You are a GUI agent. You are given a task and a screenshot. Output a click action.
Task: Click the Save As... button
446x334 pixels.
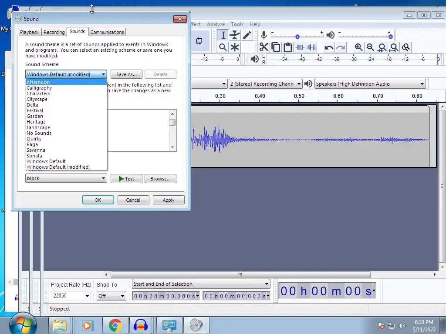pos(126,74)
